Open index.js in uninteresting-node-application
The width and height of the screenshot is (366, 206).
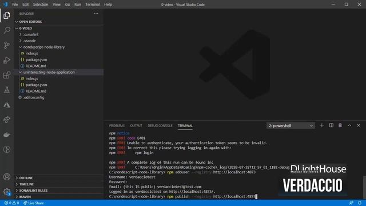pyautogui.click(x=58, y=78)
